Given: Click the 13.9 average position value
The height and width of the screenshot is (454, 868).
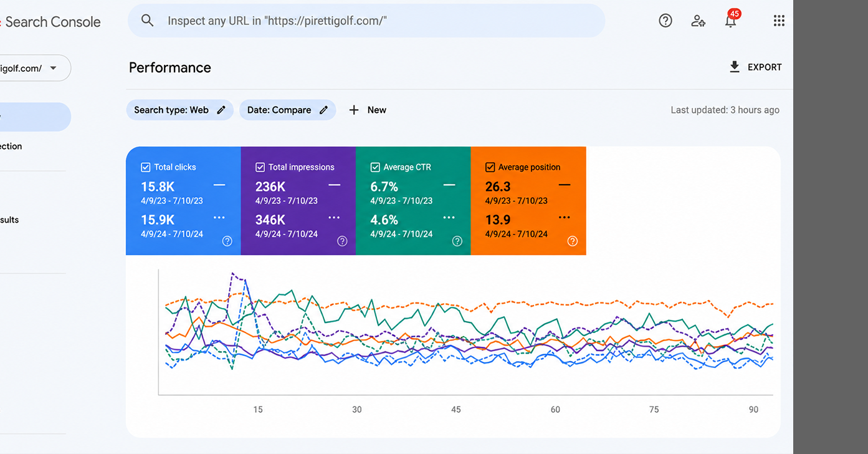Looking at the screenshot, I should pos(498,220).
